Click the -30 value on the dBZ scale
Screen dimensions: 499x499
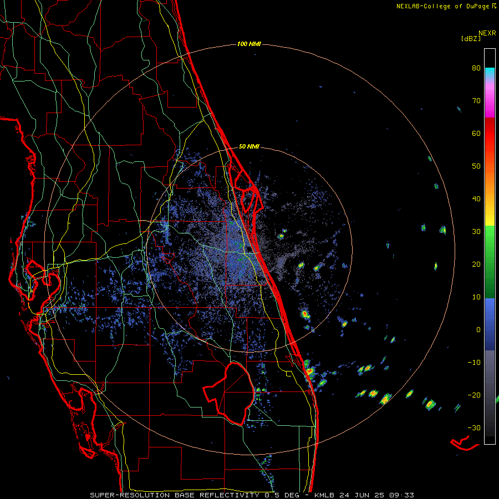pyautogui.click(x=474, y=428)
